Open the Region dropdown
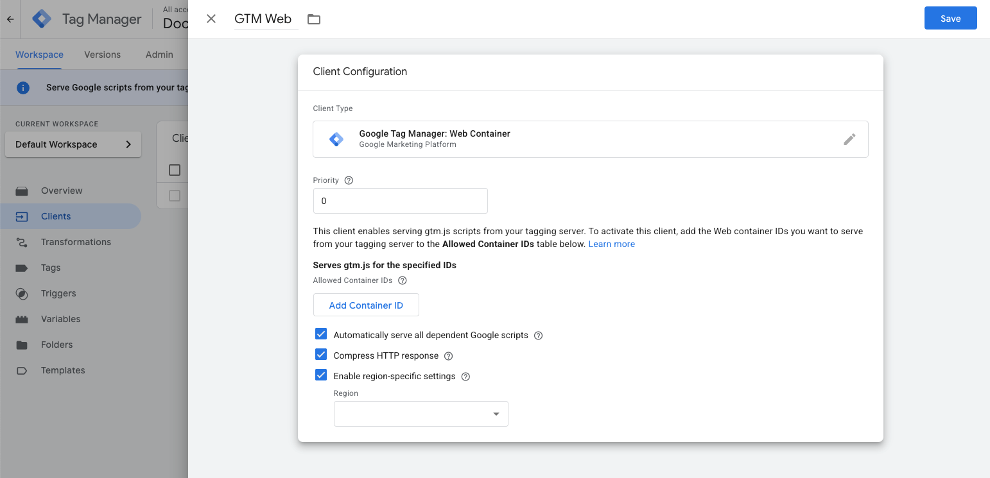Viewport: 990px width, 478px height. (421, 414)
